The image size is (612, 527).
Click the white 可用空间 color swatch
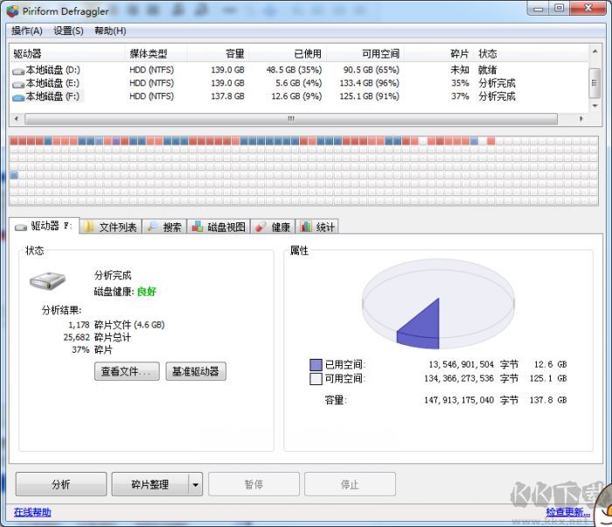(x=316, y=379)
